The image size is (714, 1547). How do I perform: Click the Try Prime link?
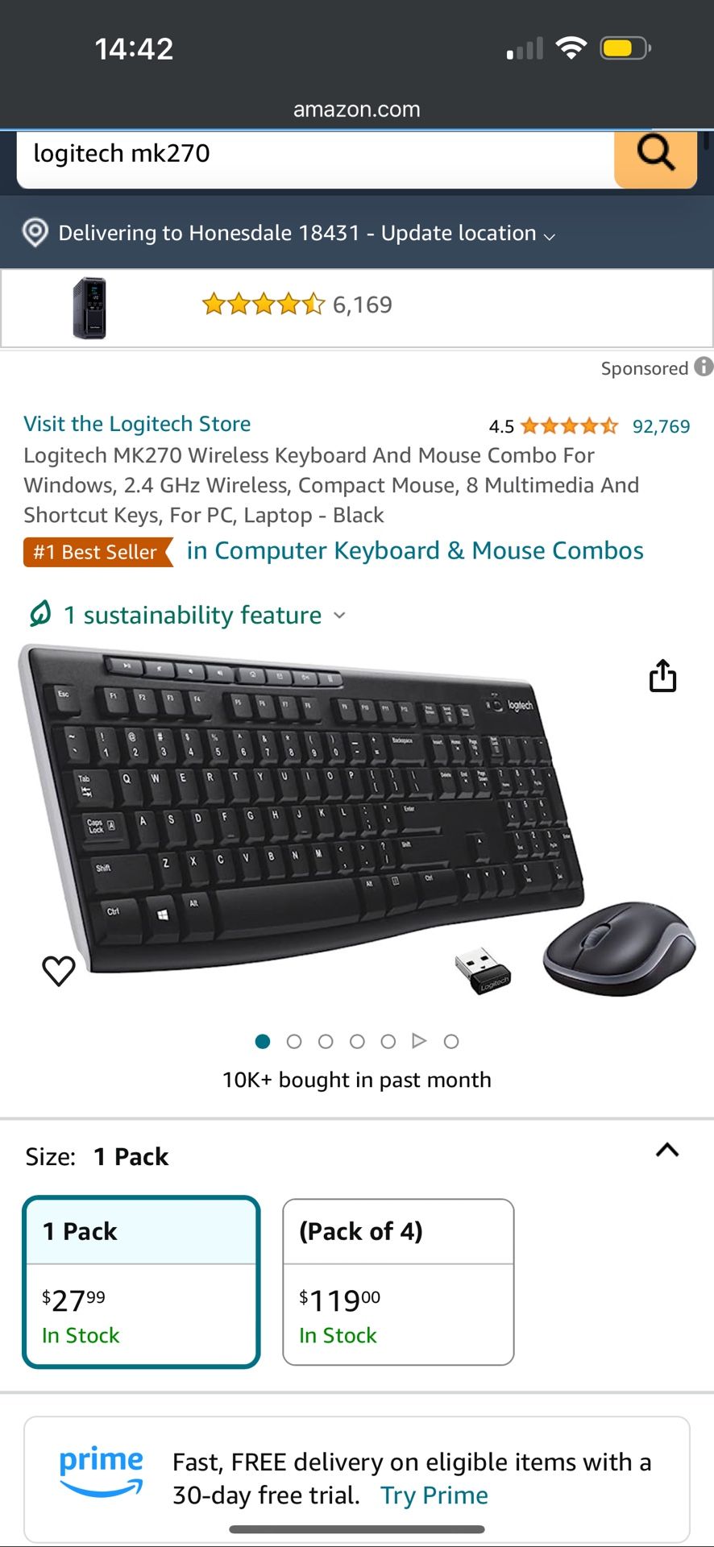click(x=434, y=1496)
